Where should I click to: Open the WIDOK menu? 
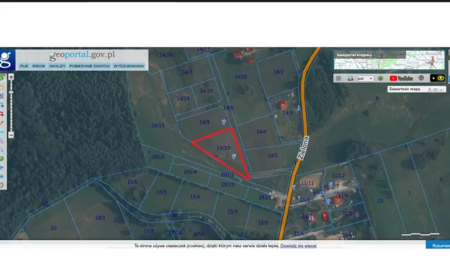(x=39, y=66)
